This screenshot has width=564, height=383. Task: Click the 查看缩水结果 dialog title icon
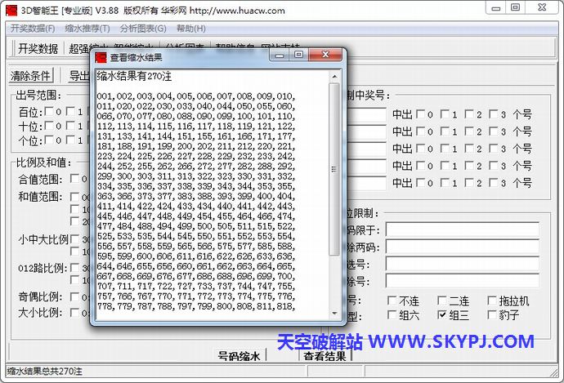tap(101, 57)
